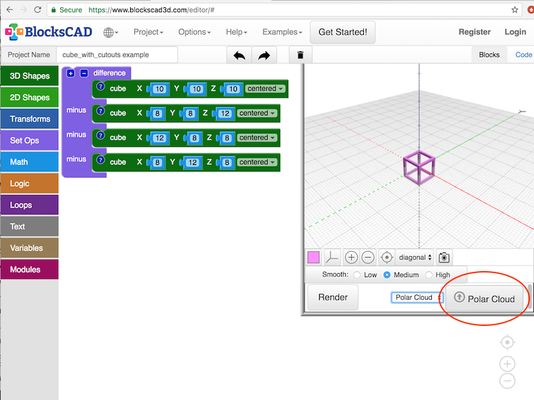Take a snapshot with camera icon
The height and width of the screenshot is (400, 534).
coord(444,257)
